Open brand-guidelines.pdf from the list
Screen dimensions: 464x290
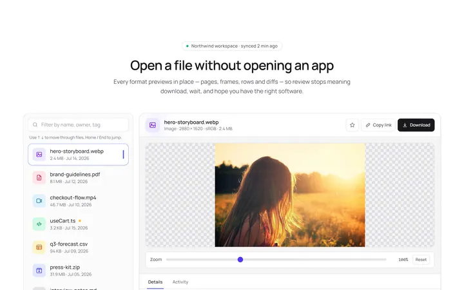pyautogui.click(x=79, y=178)
